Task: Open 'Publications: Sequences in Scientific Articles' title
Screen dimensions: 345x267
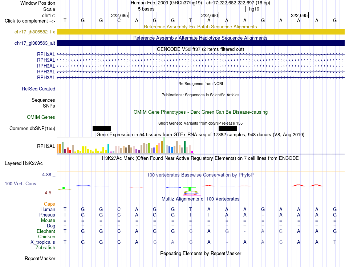Action: pos(200,95)
